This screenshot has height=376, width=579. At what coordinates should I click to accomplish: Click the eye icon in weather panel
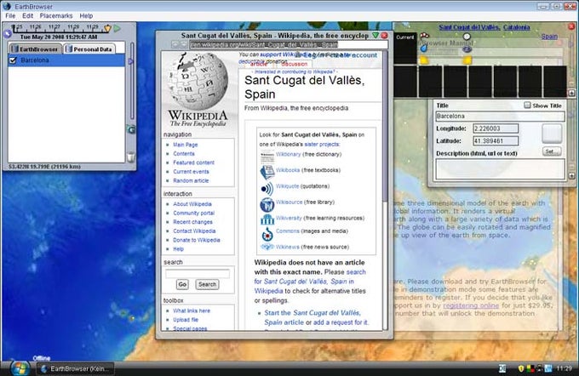pyautogui.click(x=467, y=49)
